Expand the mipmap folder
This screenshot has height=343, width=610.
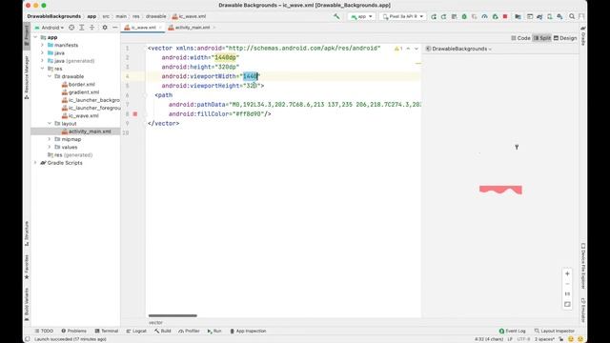(50, 139)
